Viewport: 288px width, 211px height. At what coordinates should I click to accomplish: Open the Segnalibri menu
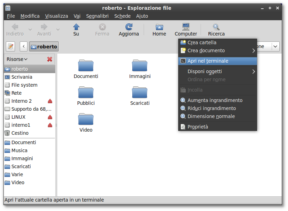[97, 16]
